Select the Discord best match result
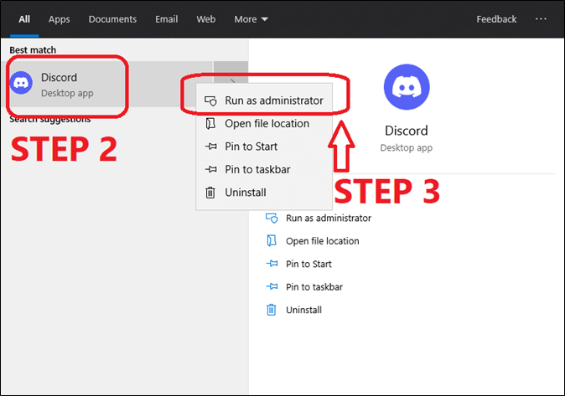 (x=106, y=85)
